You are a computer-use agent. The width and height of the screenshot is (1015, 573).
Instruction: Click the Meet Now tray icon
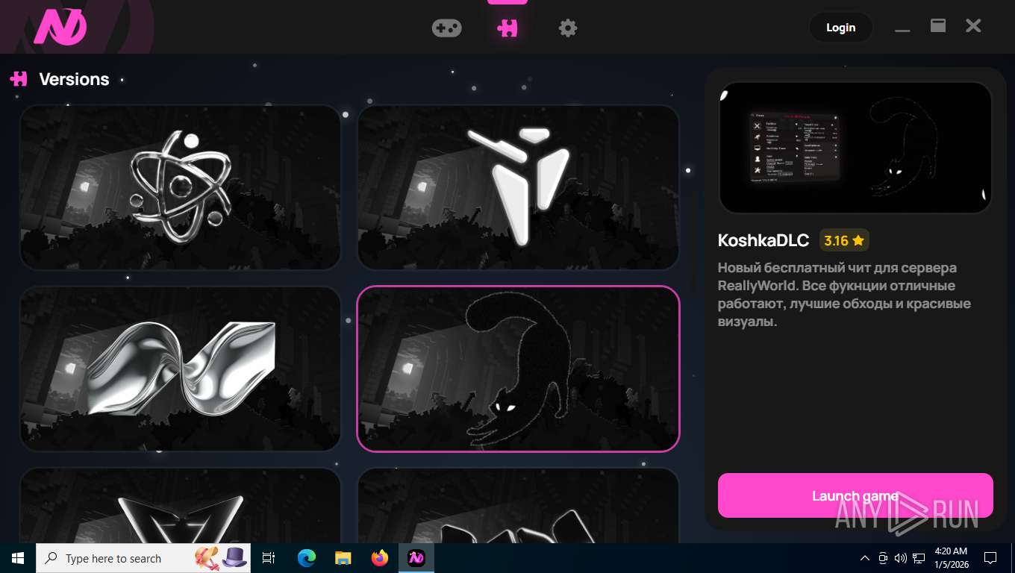(x=883, y=558)
